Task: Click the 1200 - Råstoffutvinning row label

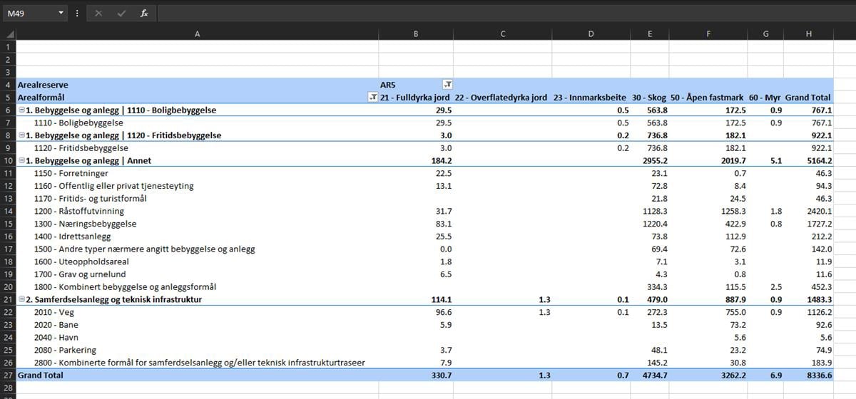Action: coord(79,211)
